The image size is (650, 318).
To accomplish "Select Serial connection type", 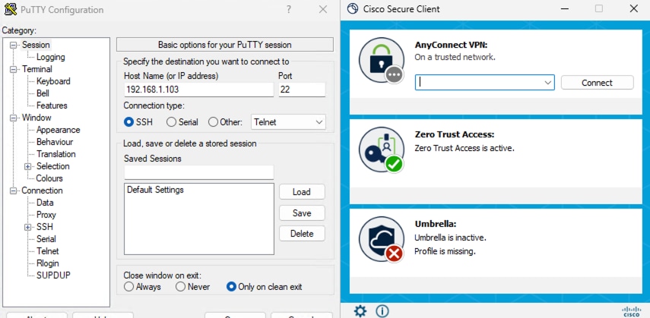I will point(171,122).
